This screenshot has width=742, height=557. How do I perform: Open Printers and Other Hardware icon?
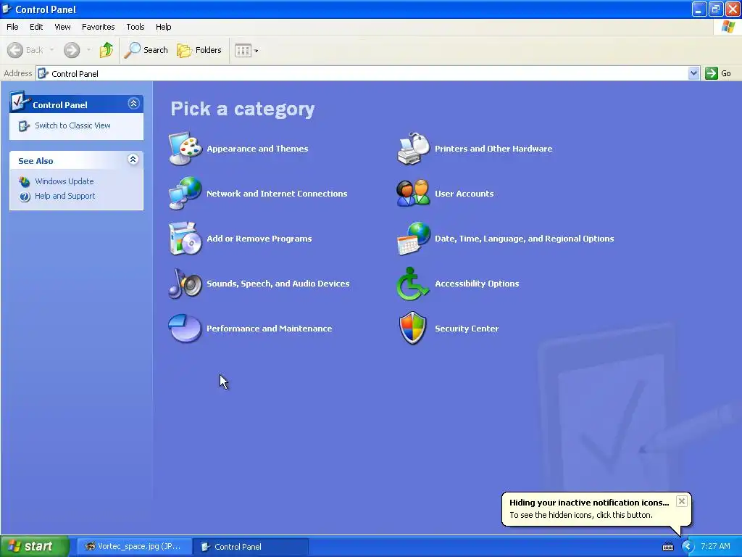413,148
